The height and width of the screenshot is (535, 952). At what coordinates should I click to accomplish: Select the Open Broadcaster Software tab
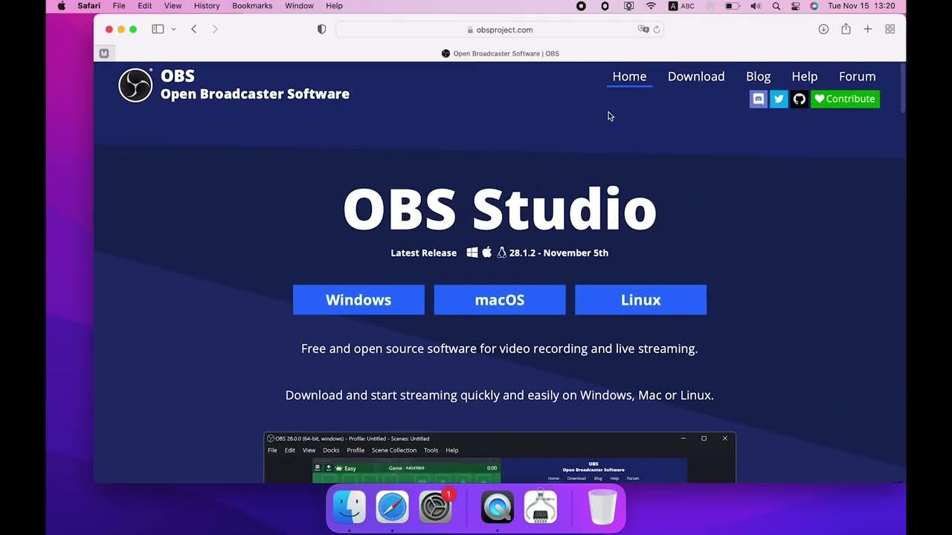[500, 53]
